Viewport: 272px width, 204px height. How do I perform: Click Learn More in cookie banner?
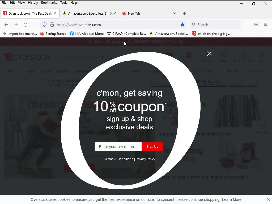click(232, 199)
